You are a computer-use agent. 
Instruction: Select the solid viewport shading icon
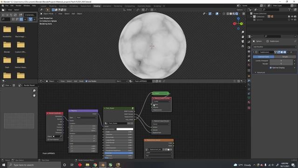[231, 14]
